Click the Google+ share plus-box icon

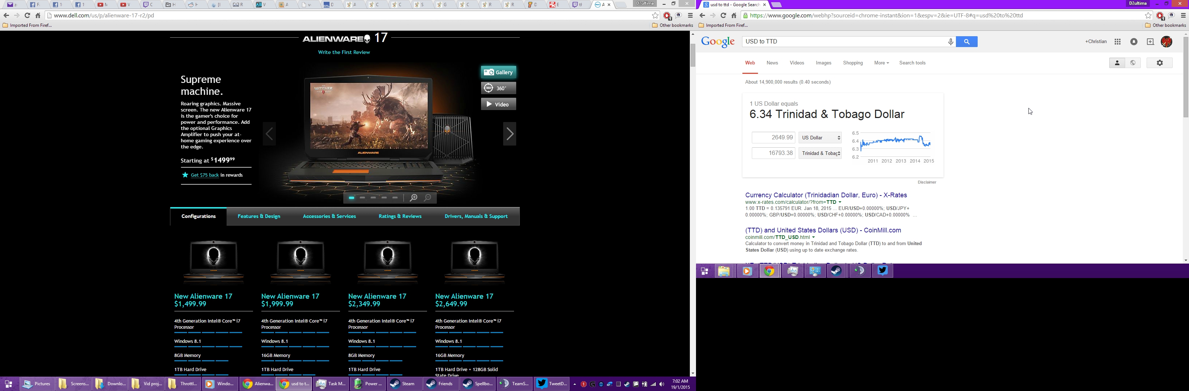[1150, 42]
